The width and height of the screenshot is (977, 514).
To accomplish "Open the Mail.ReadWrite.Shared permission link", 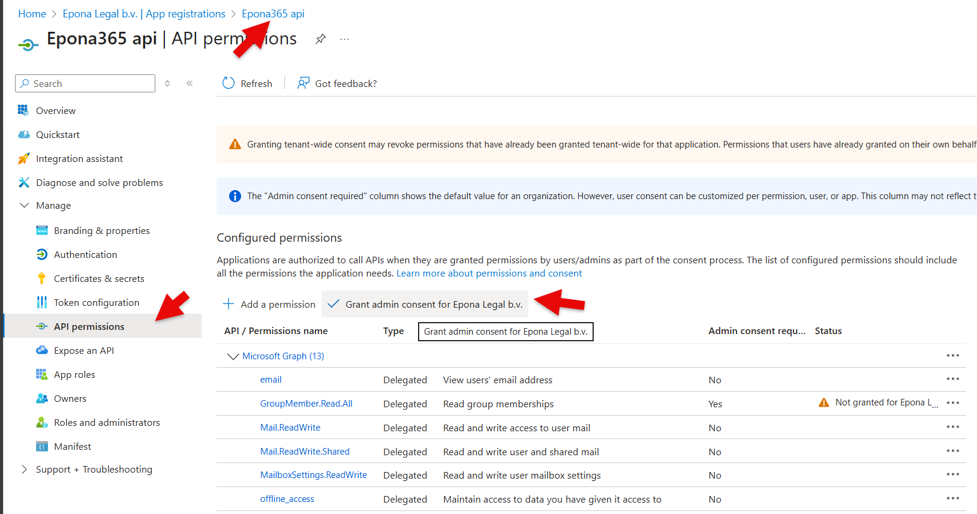I will [305, 452].
